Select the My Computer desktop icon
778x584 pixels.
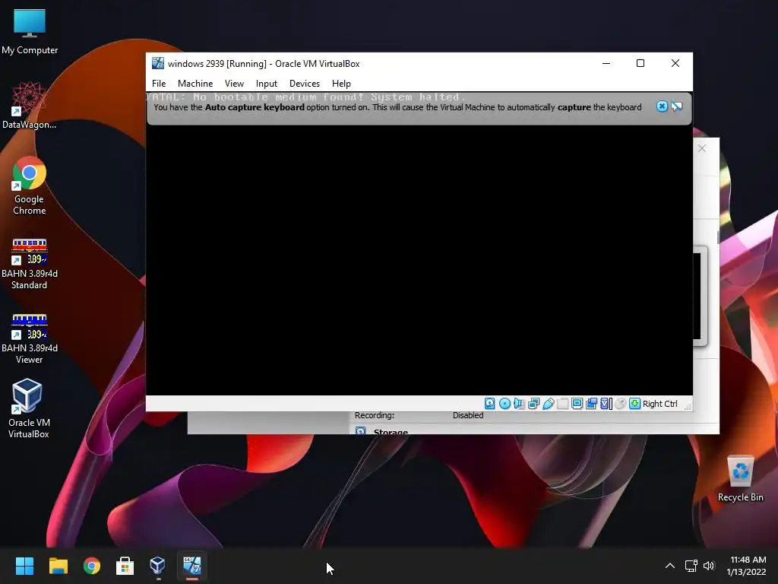[x=30, y=32]
